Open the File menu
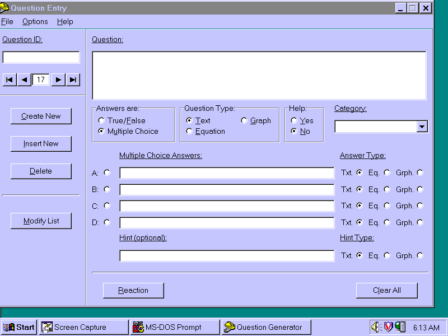 point(7,22)
